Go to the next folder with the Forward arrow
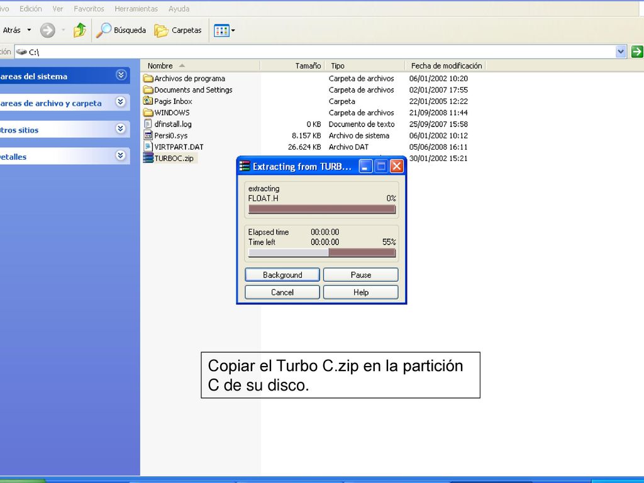Image resolution: width=644 pixels, height=483 pixels. (48, 30)
